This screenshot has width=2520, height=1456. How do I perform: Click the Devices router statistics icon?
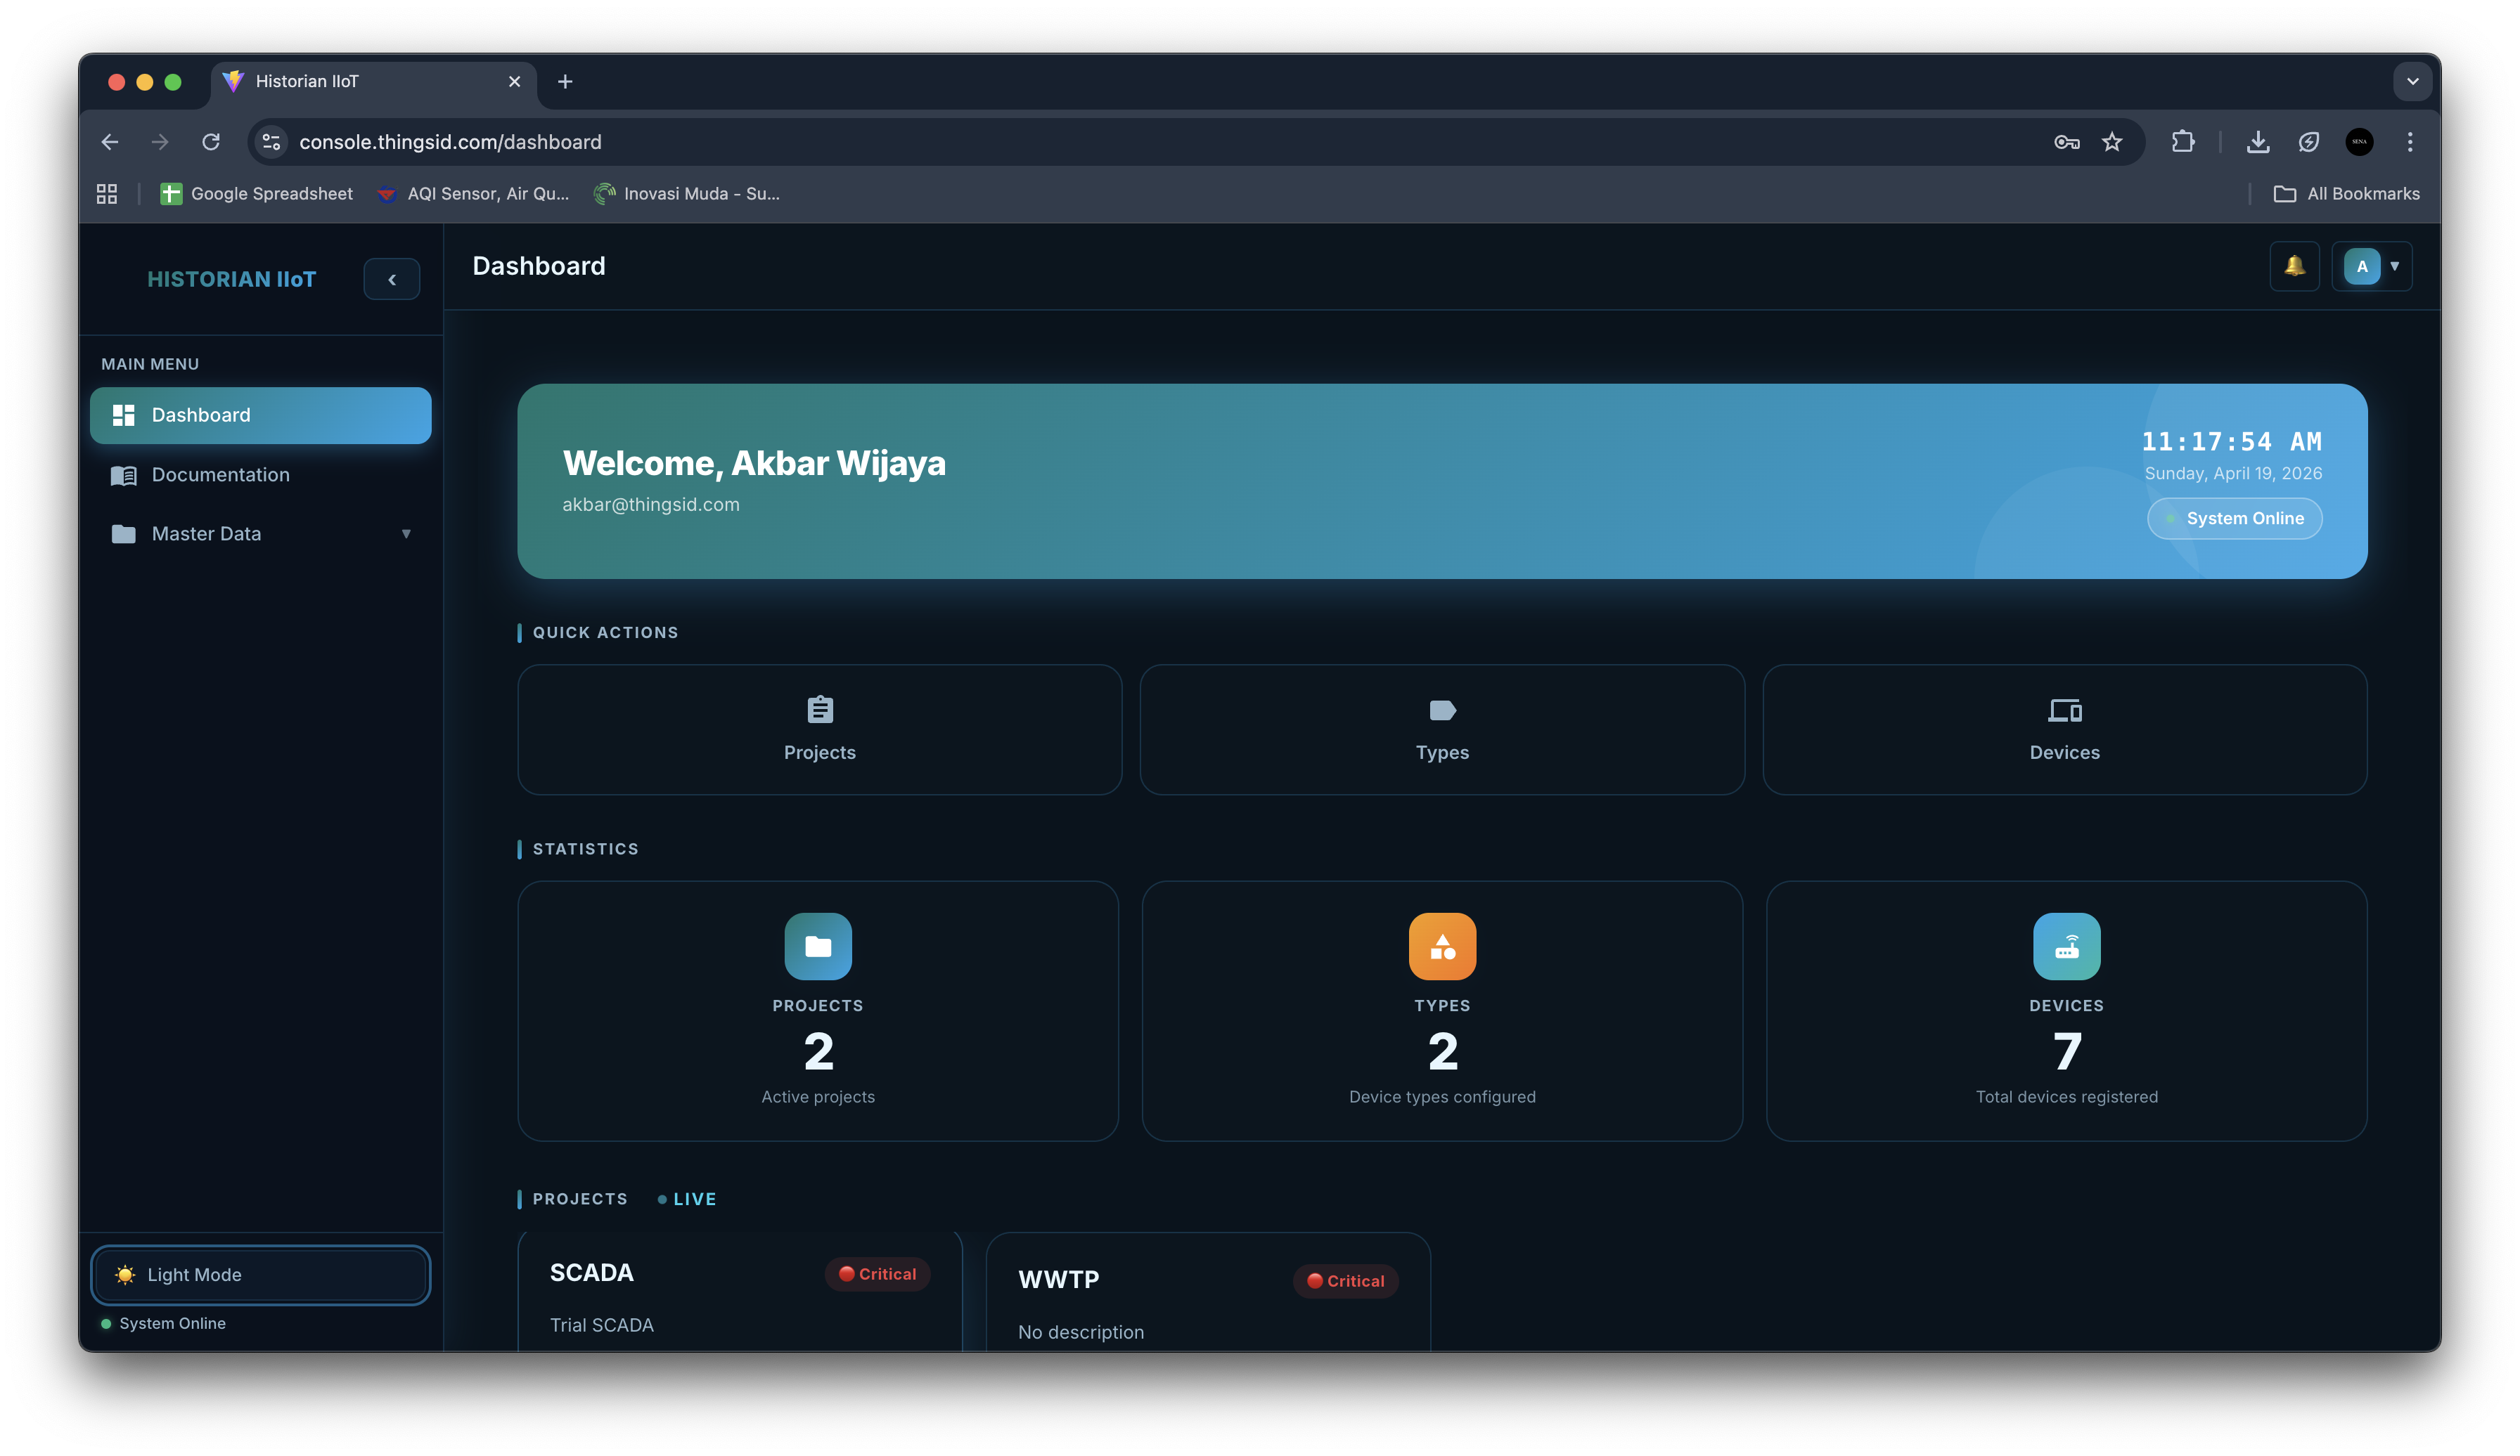(2066, 945)
